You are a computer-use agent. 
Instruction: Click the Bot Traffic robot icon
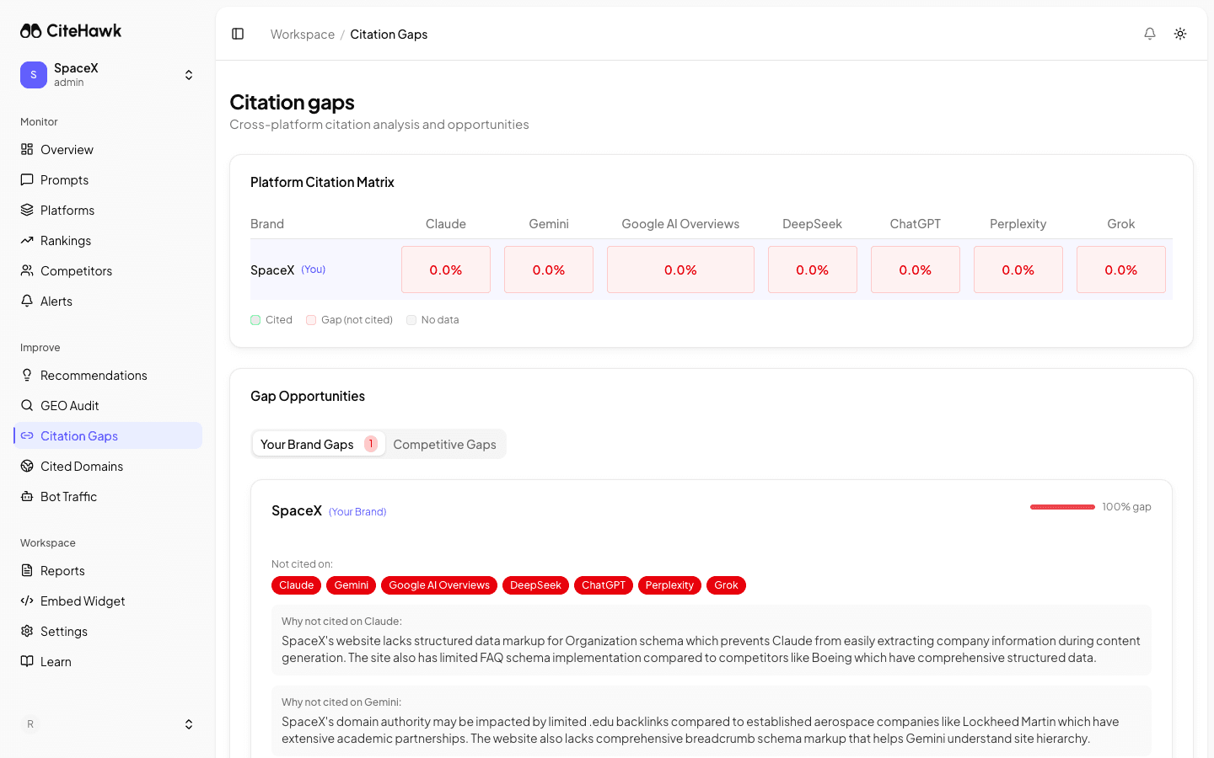(x=27, y=496)
